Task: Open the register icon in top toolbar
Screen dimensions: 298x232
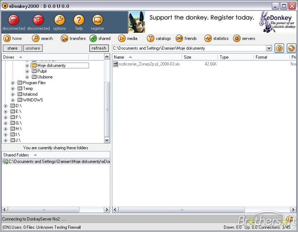Action: (x=98, y=20)
